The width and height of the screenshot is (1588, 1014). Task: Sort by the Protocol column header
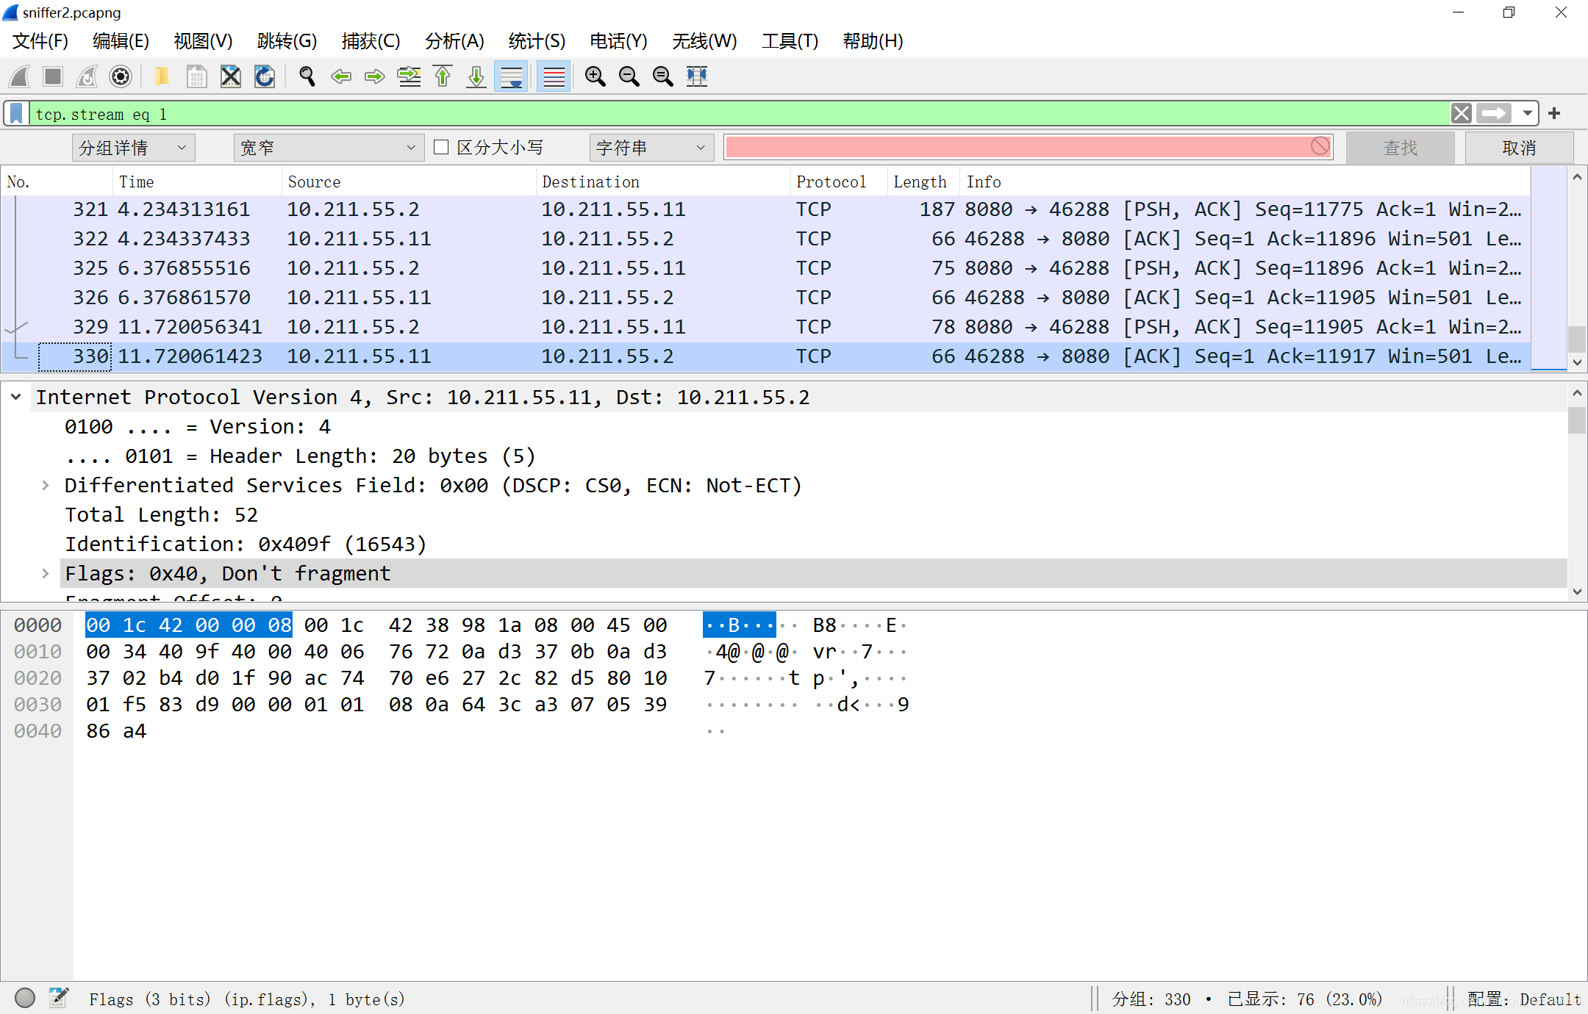[x=838, y=181]
